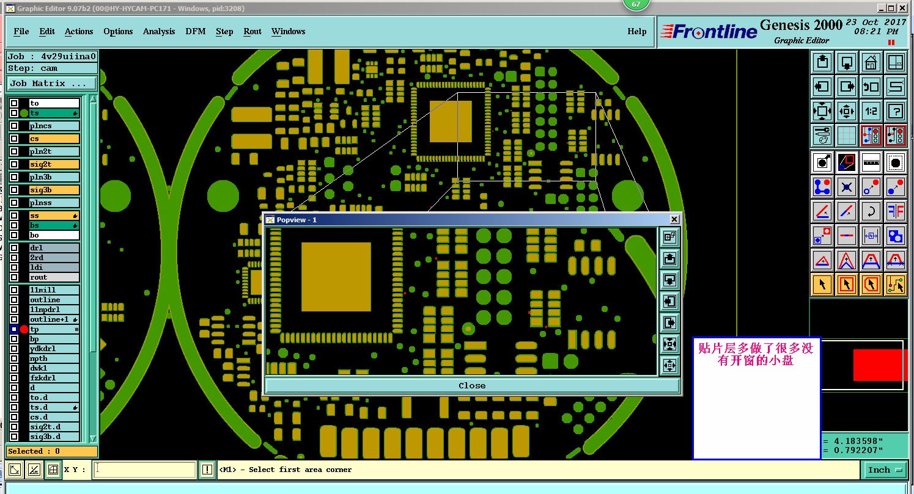The width and height of the screenshot is (914, 494).
Task: Click pan left button in Popview window
Action: [669, 302]
